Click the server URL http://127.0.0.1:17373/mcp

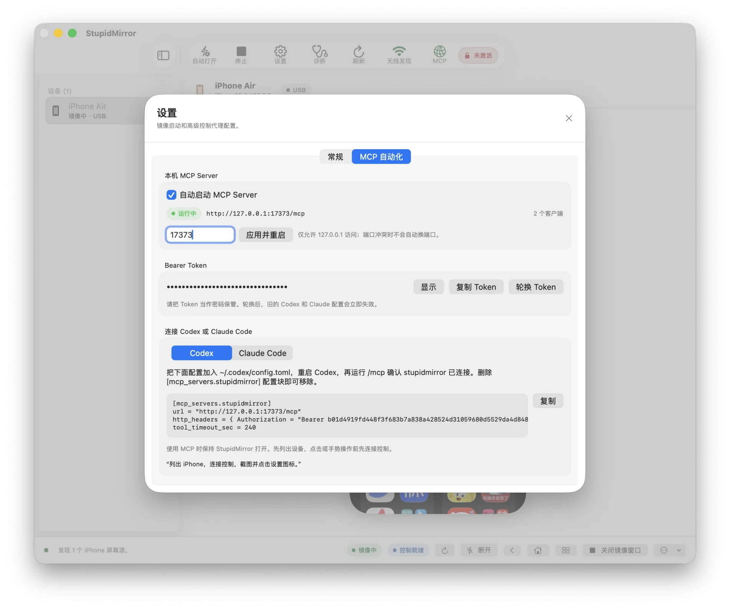pos(255,214)
